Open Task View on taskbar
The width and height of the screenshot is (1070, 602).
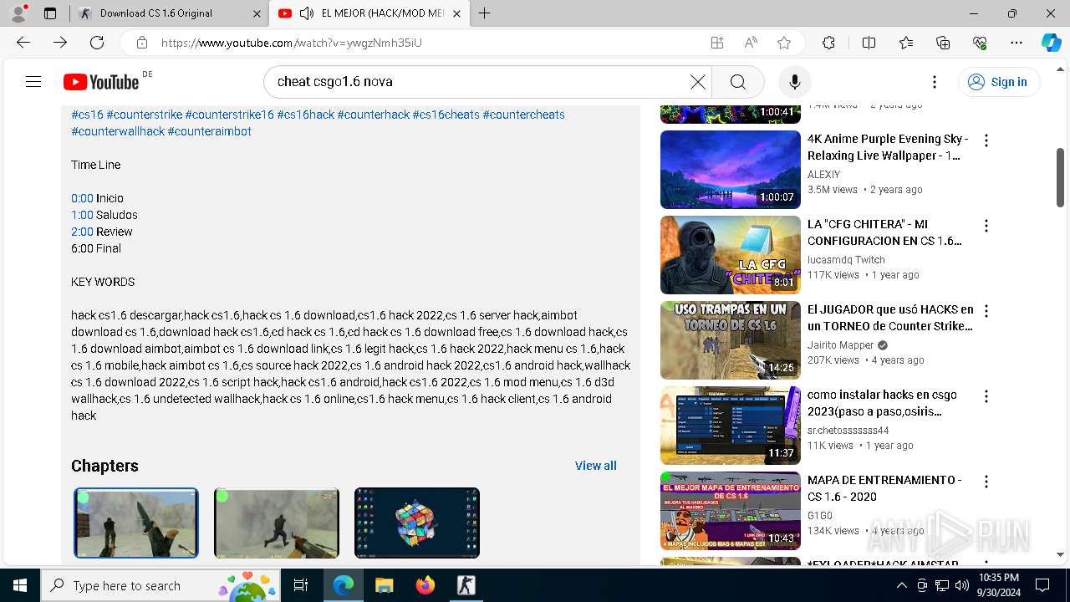301,585
